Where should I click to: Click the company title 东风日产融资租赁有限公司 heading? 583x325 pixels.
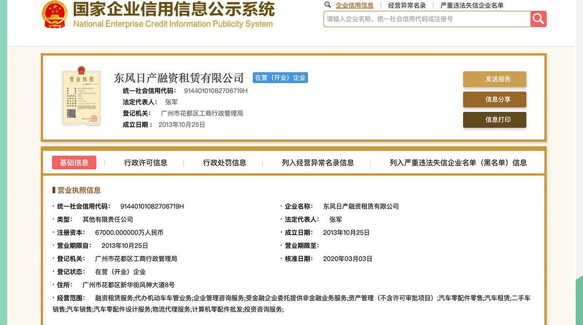pyautogui.click(x=179, y=78)
